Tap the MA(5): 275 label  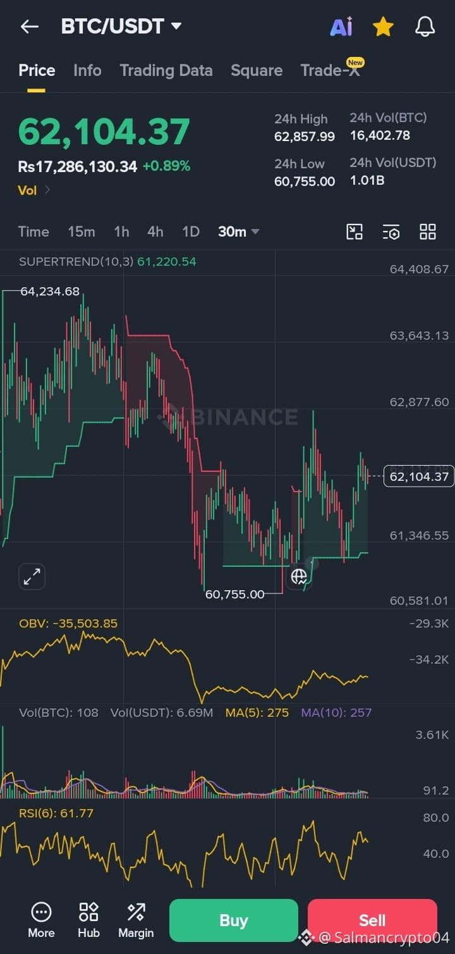click(x=257, y=712)
